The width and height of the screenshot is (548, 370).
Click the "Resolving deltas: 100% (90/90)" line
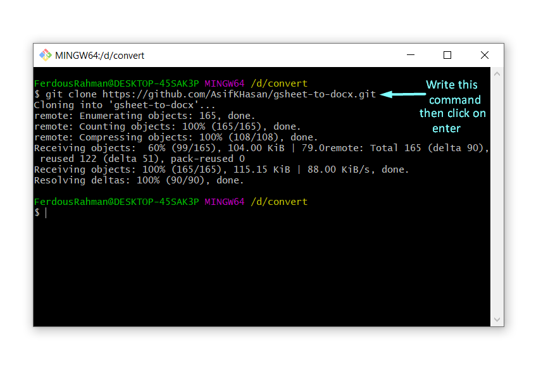point(139,180)
